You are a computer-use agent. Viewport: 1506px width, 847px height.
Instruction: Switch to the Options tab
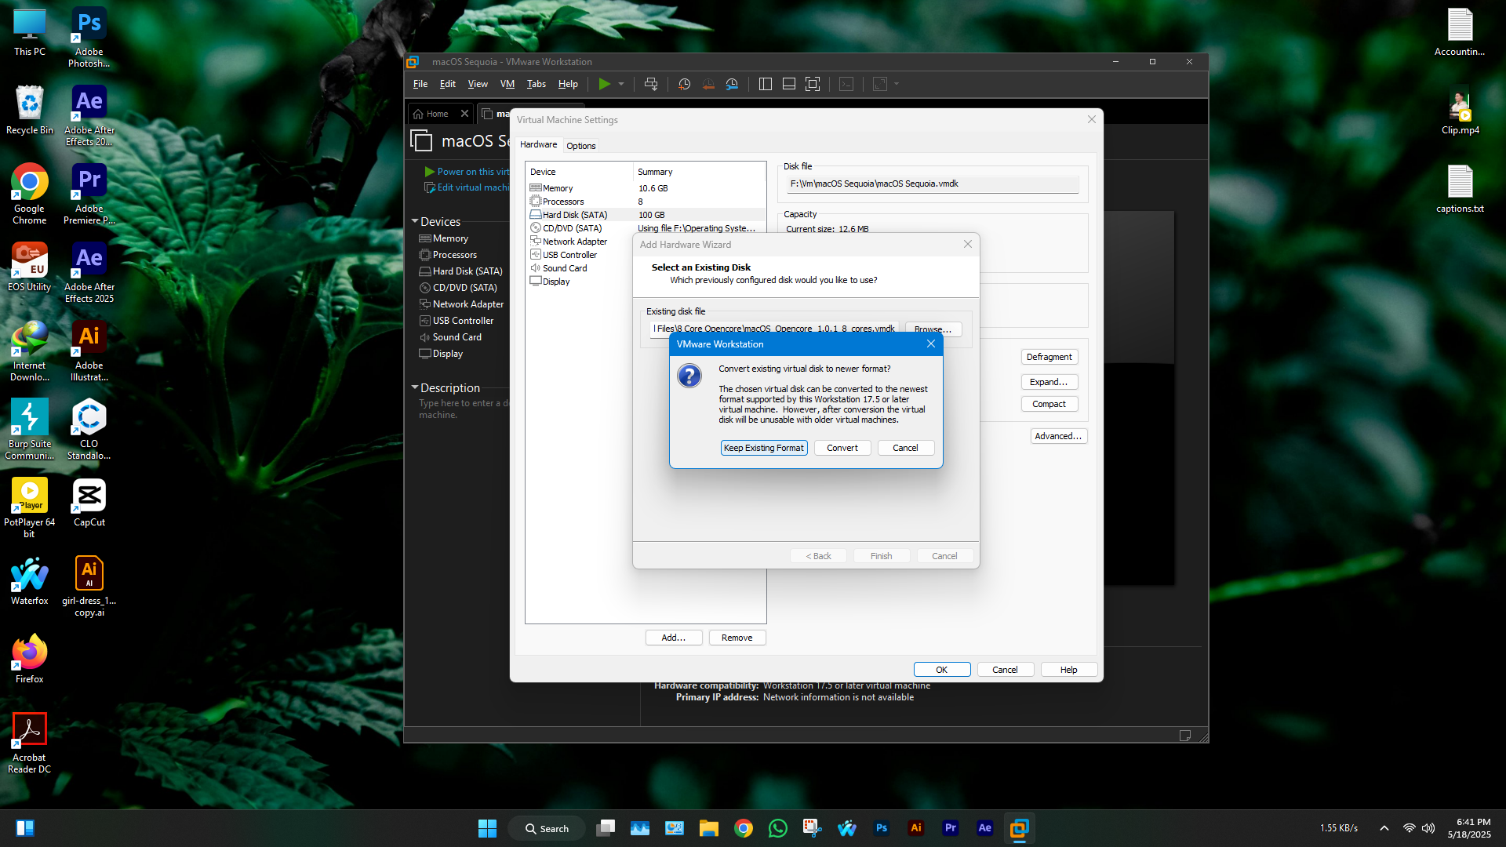580,146
